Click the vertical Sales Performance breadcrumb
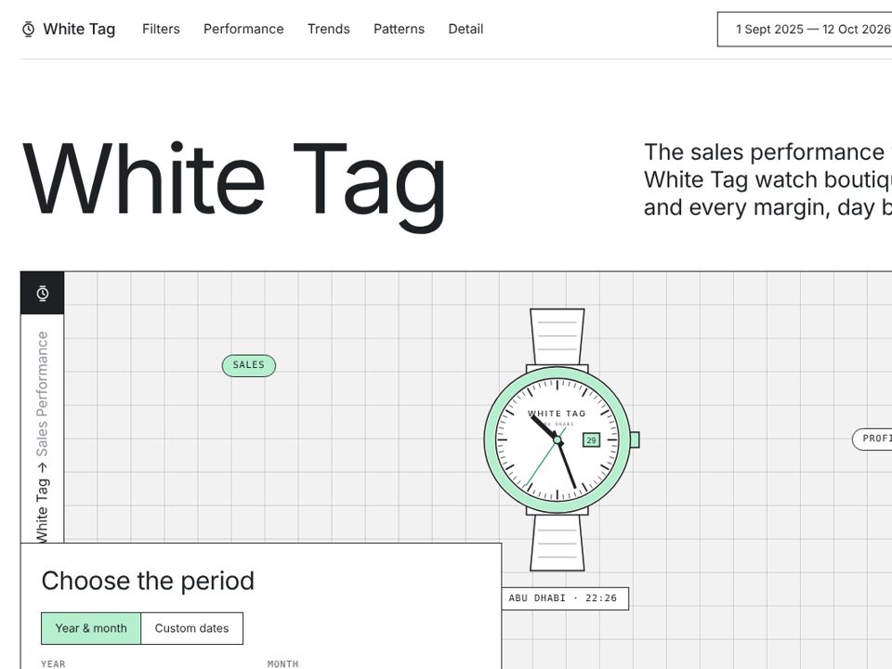This screenshot has height=669, width=892. (42, 394)
